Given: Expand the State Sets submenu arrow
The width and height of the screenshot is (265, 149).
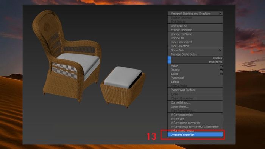Looking at the screenshot, I should point(220,50).
